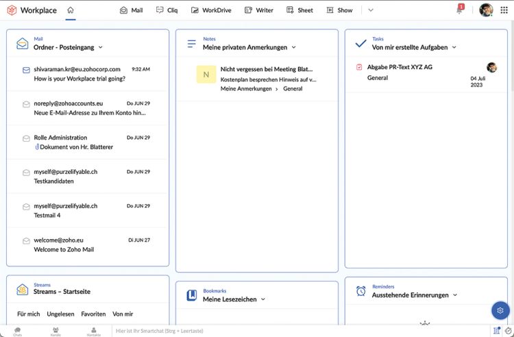The height and width of the screenshot is (337, 514).
Task: Open Kanäle in bottom bar
Action: point(56,331)
